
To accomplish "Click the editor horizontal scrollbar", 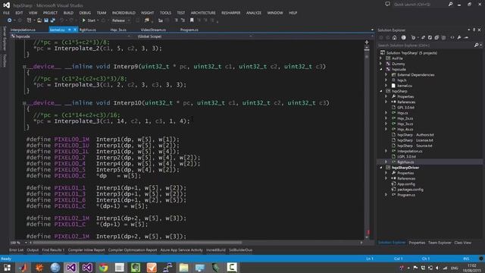I will click(196, 243).
